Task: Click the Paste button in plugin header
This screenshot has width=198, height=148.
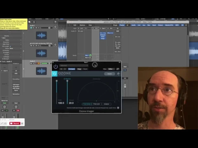Action: [85, 69]
